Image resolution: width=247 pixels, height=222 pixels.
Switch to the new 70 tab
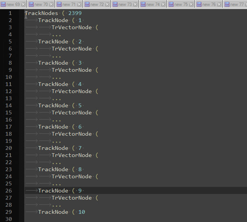[41, 4]
